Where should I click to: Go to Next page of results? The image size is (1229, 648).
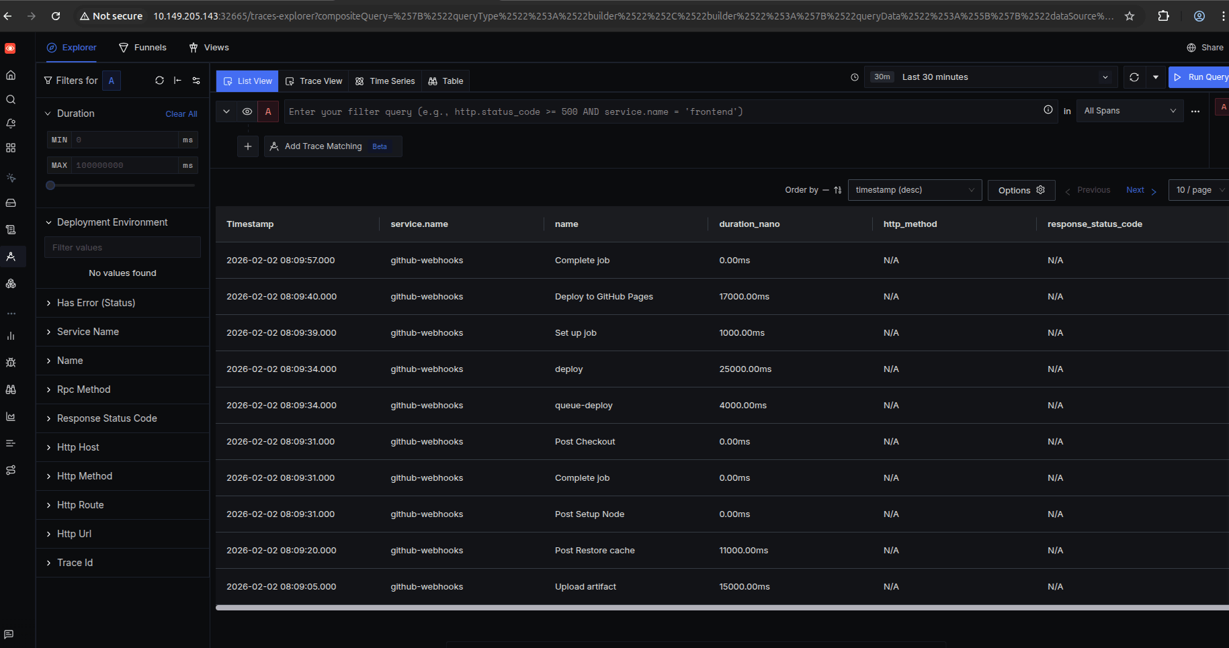point(1141,190)
